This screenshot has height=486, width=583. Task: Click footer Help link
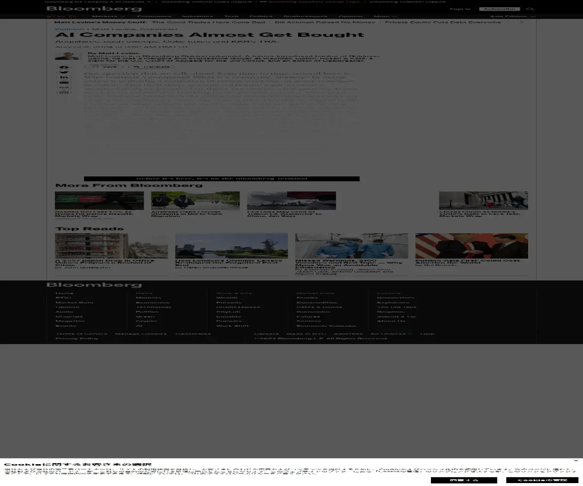[427, 334]
